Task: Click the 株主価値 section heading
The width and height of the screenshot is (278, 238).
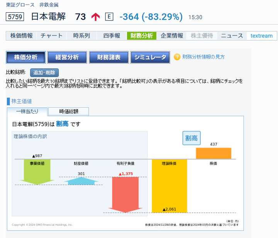Action: (x=22, y=101)
